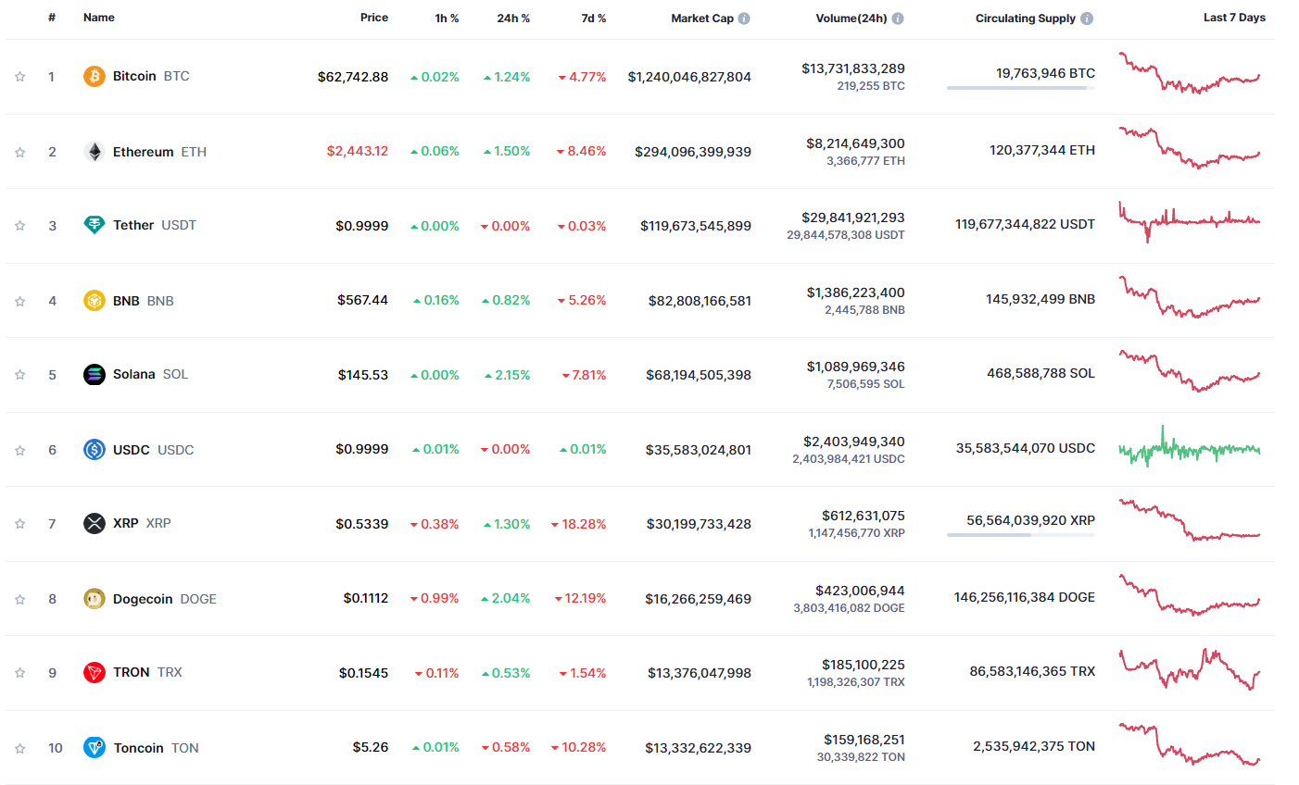Star Toncoin to add to watchlist

point(19,748)
